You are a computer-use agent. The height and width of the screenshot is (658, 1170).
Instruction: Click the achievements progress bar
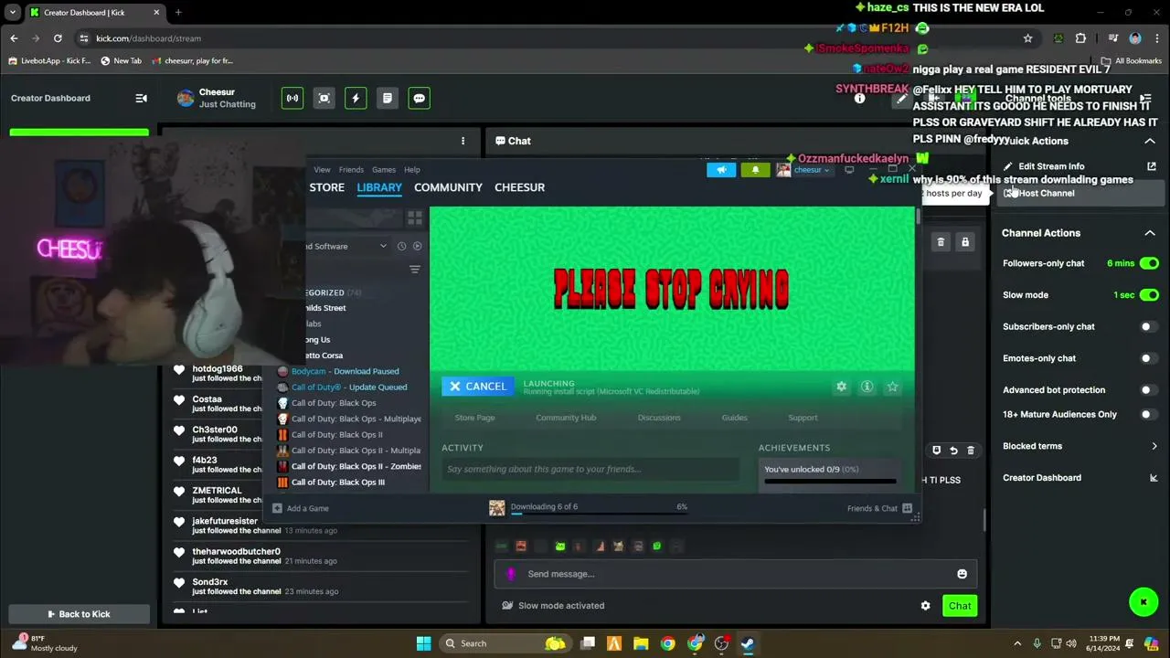tap(830, 481)
